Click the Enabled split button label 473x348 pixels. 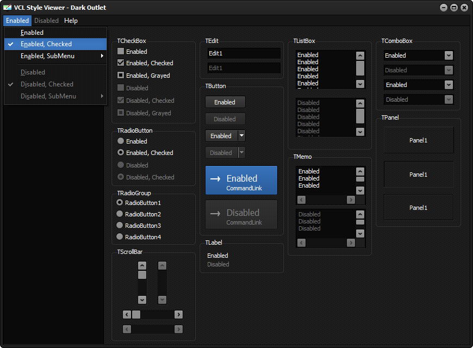click(x=221, y=136)
